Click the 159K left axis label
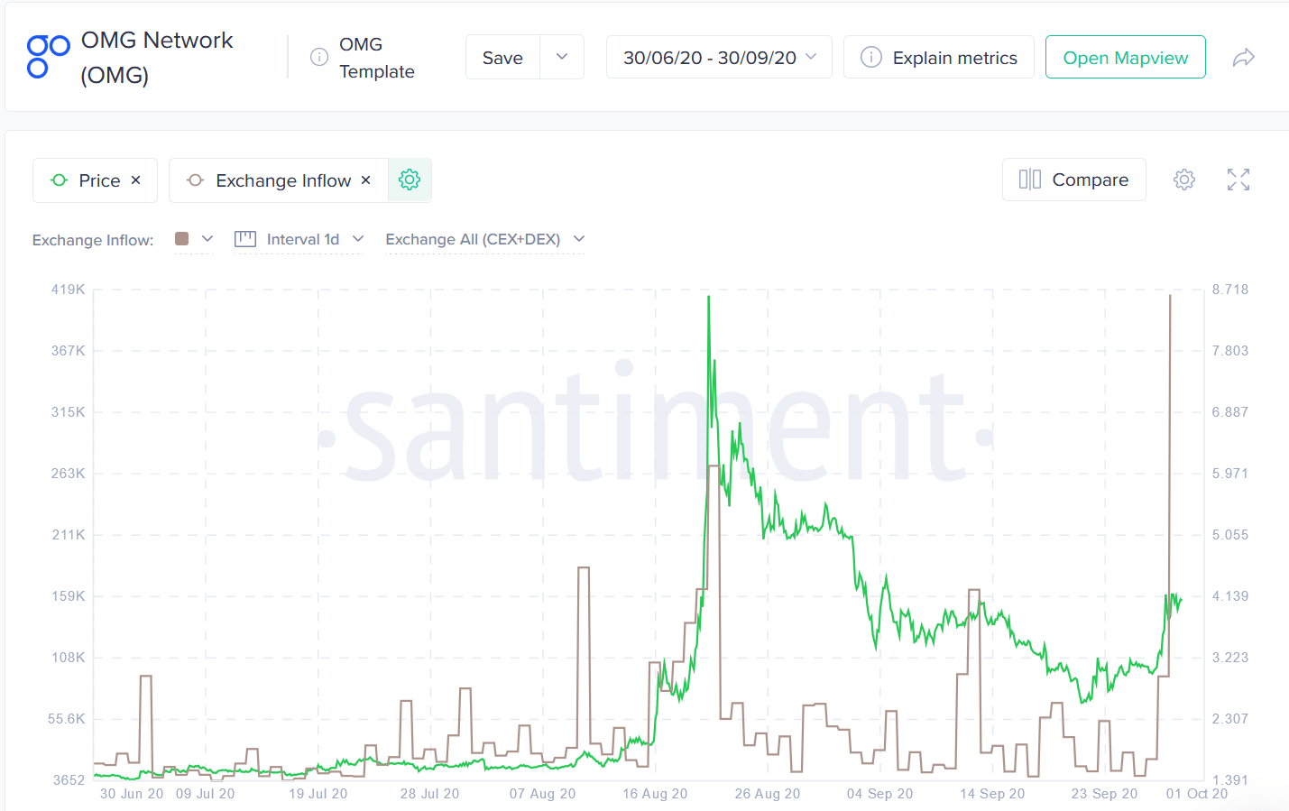The width and height of the screenshot is (1289, 811). pos(69,596)
